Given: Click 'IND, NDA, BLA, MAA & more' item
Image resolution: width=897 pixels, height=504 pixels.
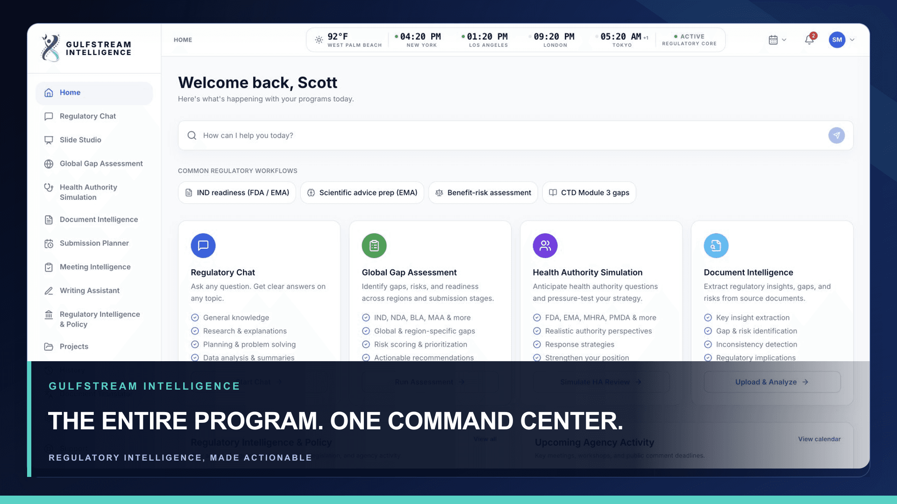Looking at the screenshot, I should 416,318.
